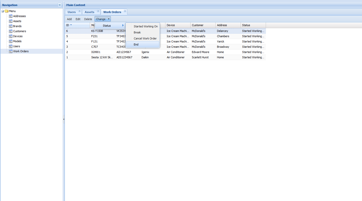The height and width of the screenshot is (201, 362).
Task: Collapse the Navigation panel with double-arrow icon
Action: tap(60, 5)
